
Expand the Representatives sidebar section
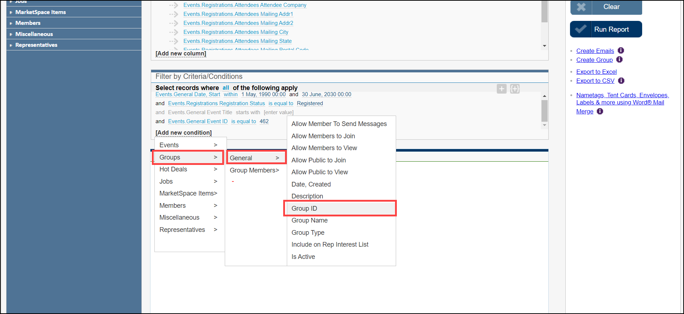pyautogui.click(x=36, y=45)
